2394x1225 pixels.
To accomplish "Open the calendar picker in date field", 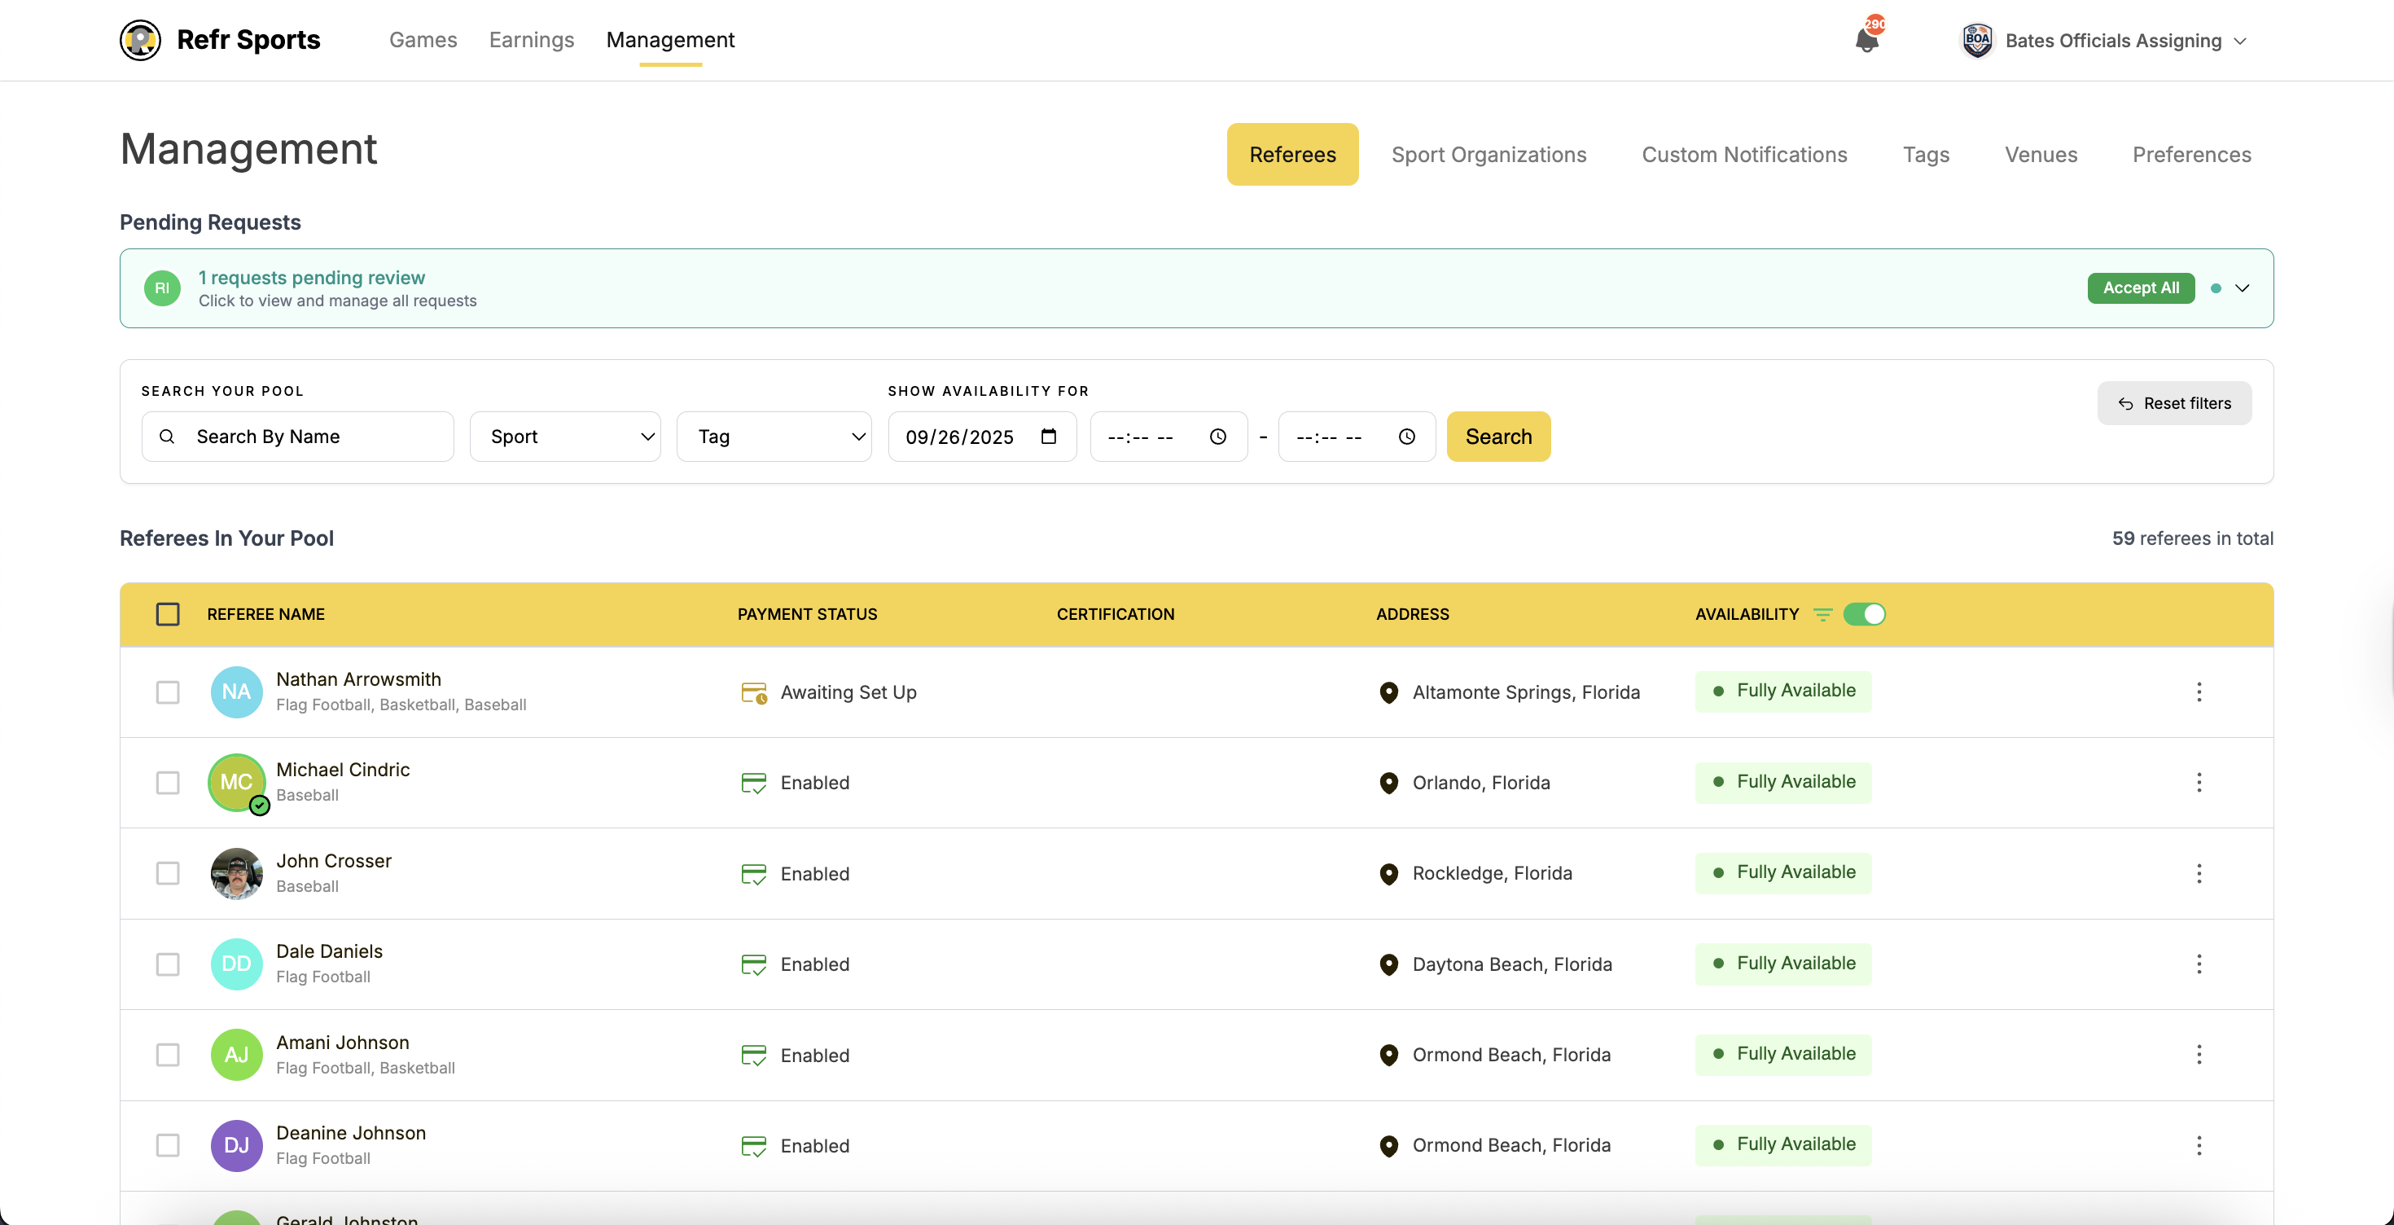I will click(x=1048, y=436).
